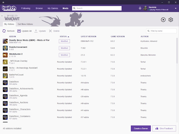Click the RaidAchievement trophy icon

click(x=5, y=48)
